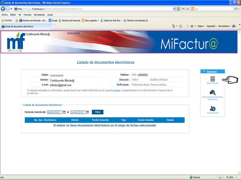The height and width of the screenshot is (180, 241).
Task: Expand the Seguridad dropdown menu
Action: coord(211,26)
